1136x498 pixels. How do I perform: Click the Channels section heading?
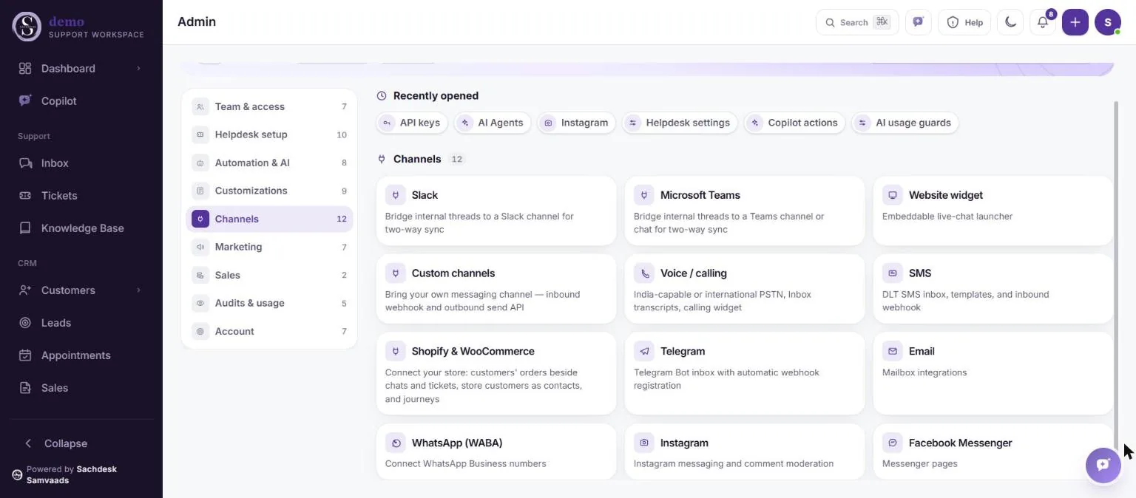(x=417, y=159)
